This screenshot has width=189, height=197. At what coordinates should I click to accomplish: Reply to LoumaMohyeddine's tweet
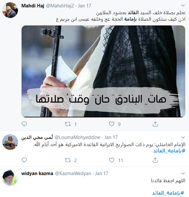(x=24, y=160)
